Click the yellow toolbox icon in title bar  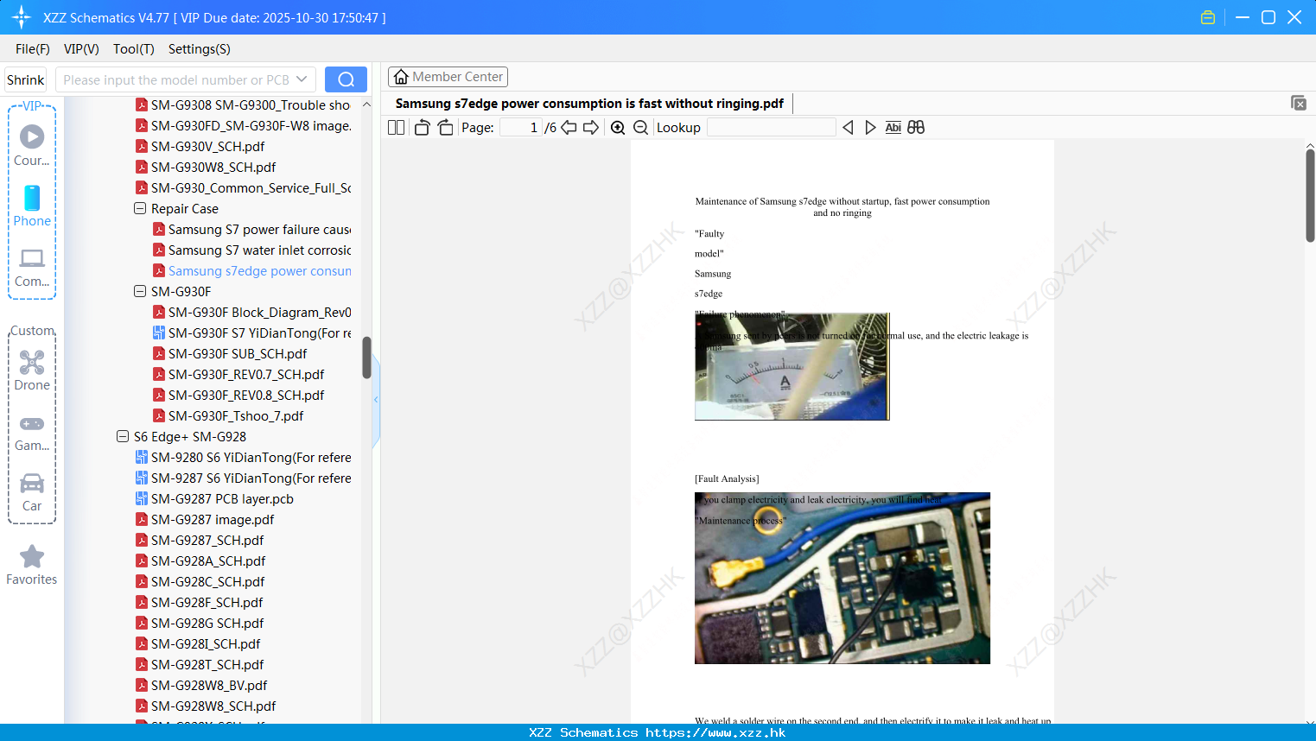coord(1208,17)
